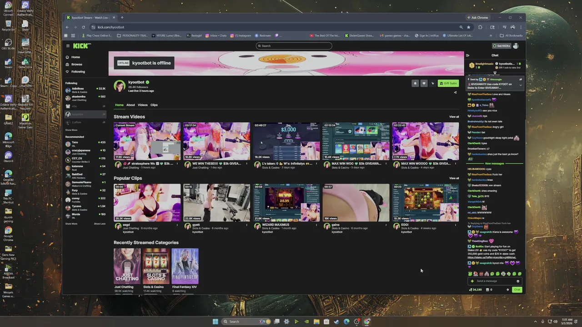Open a new Chrome tab
The height and width of the screenshot is (327, 582).
pyautogui.click(x=122, y=18)
